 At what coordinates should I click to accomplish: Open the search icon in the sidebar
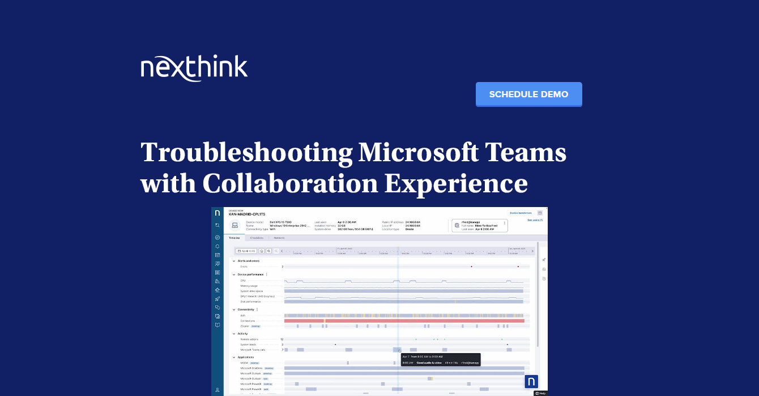217,225
